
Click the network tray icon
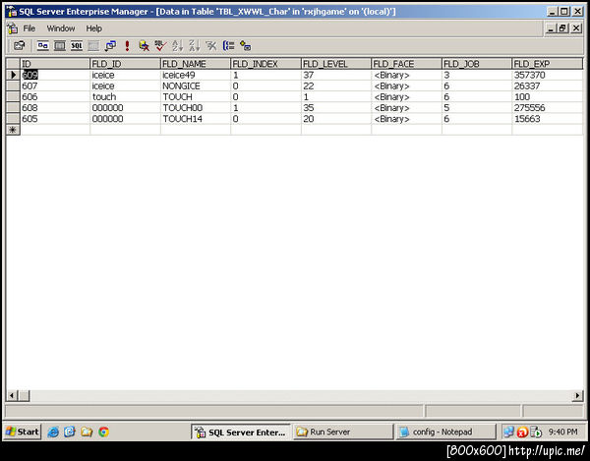(x=508, y=432)
